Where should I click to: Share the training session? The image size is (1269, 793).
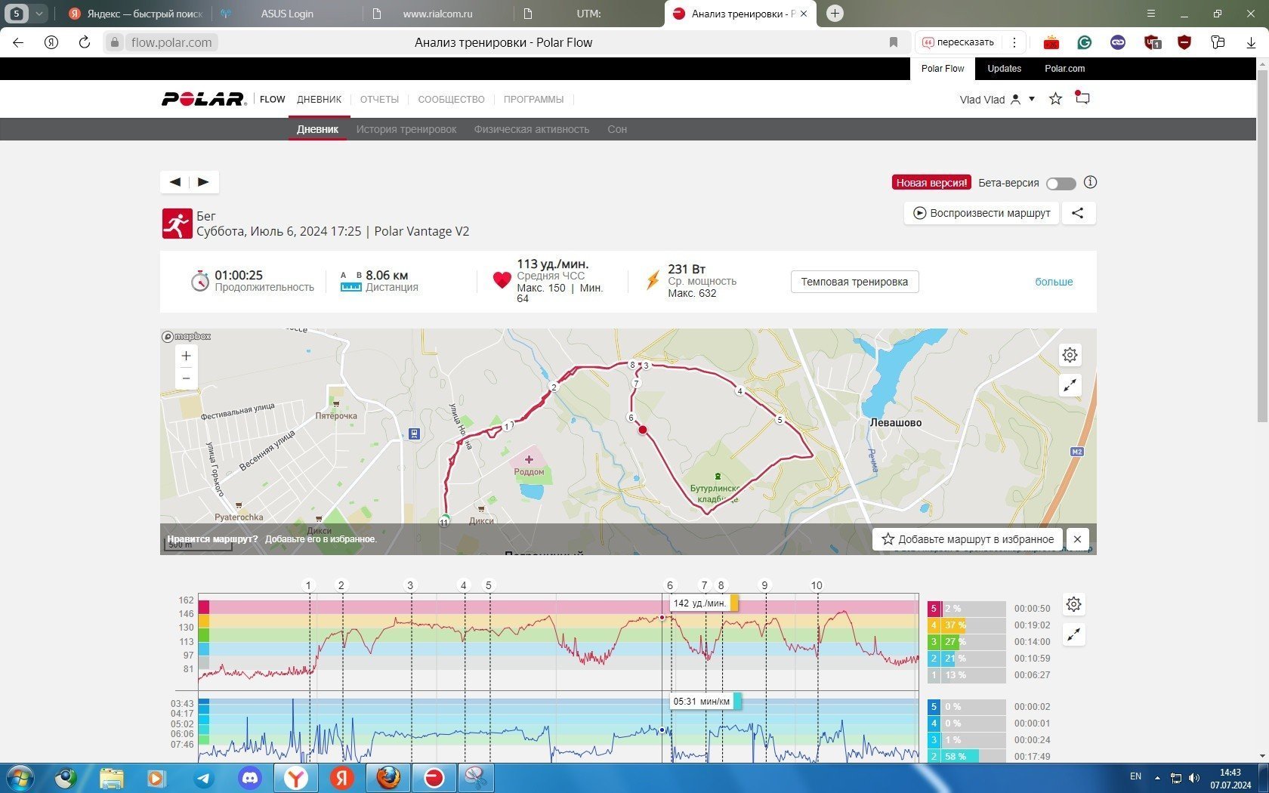point(1078,213)
